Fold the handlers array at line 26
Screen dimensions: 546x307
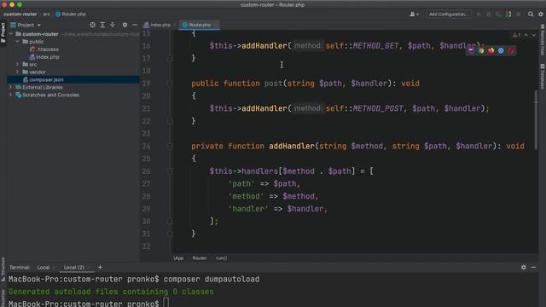pos(170,171)
